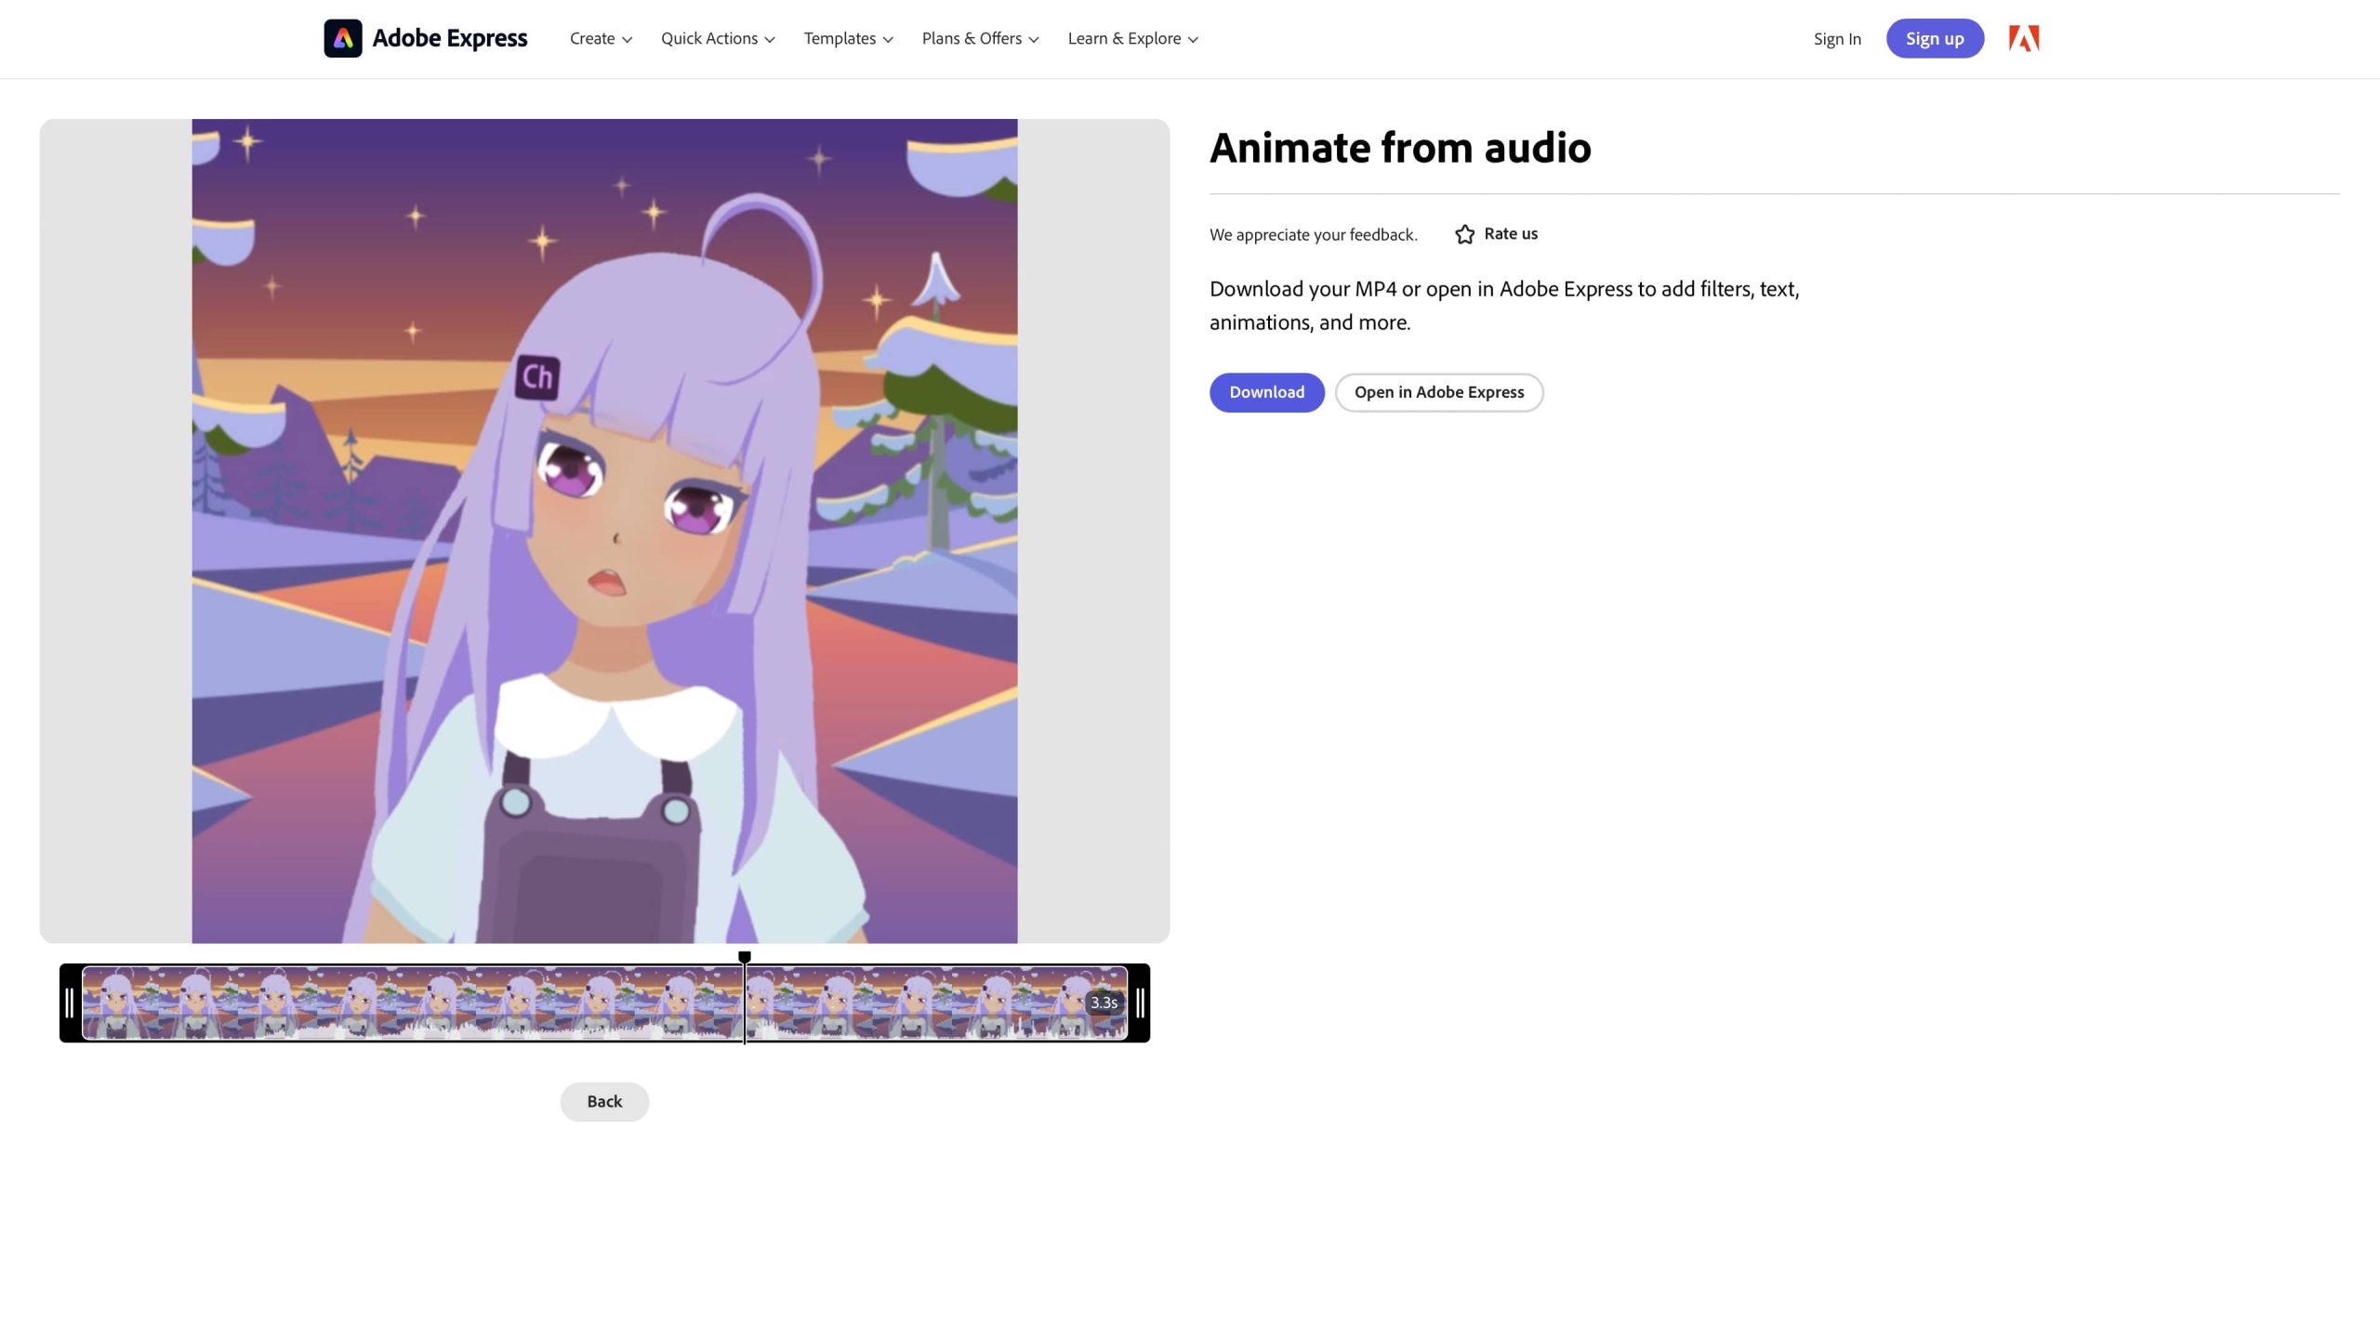
Task: Click the Sign In link
Action: tap(1836, 39)
